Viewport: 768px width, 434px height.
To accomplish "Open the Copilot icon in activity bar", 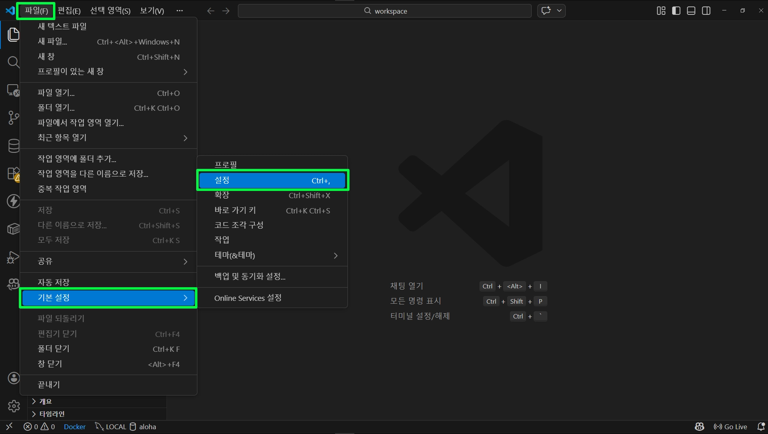I will 13,284.
